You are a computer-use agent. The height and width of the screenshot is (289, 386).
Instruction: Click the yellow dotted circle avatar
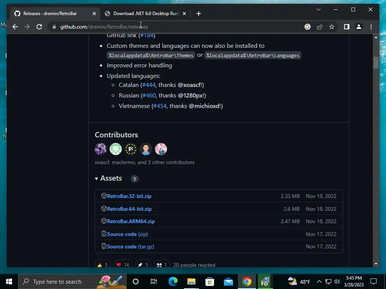point(131,149)
